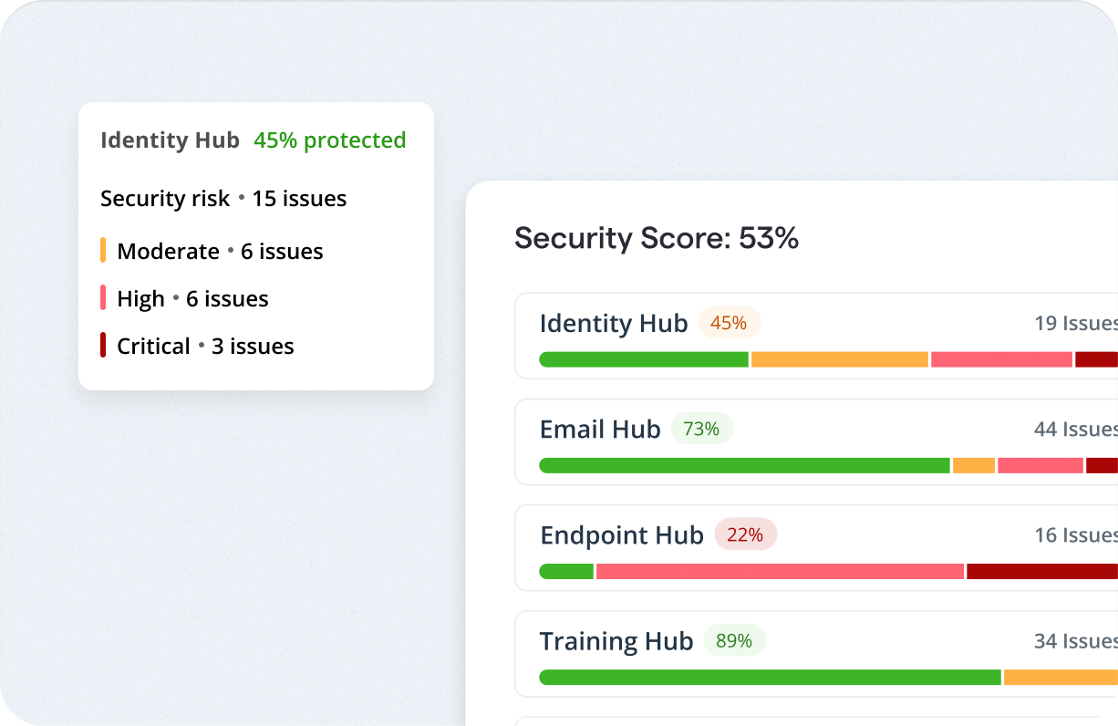Select the Endpoint Hub row
1118x726 pixels.
(x=817, y=547)
